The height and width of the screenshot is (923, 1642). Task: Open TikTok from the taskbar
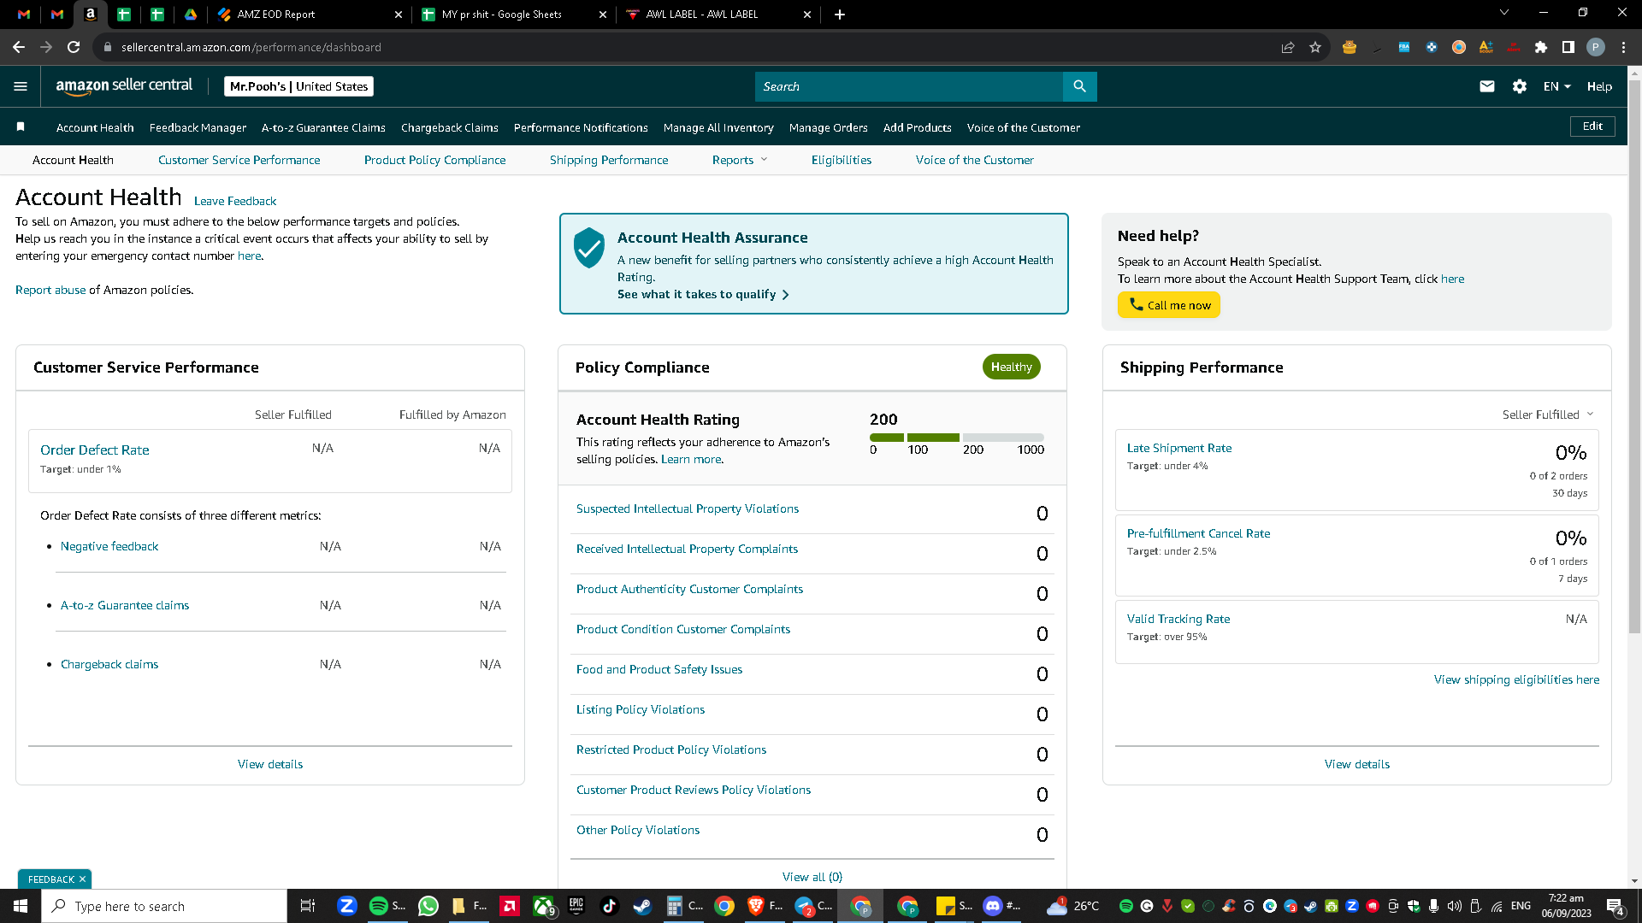tap(609, 906)
